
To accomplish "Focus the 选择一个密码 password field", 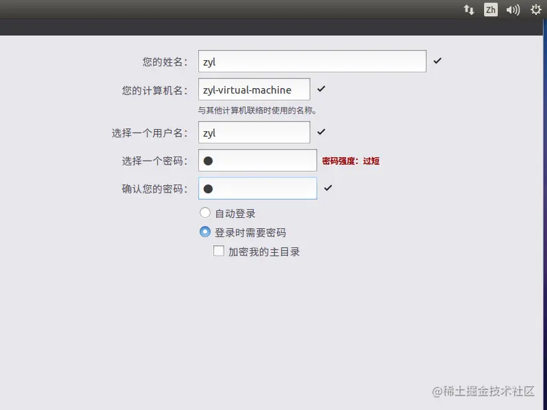I will click(258, 161).
